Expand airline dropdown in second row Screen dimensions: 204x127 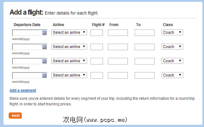(x=69, y=47)
